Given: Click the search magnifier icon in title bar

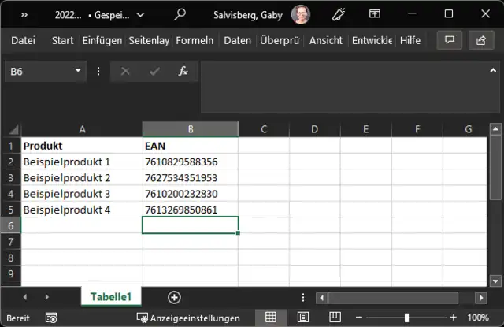Looking at the screenshot, I should [180, 14].
